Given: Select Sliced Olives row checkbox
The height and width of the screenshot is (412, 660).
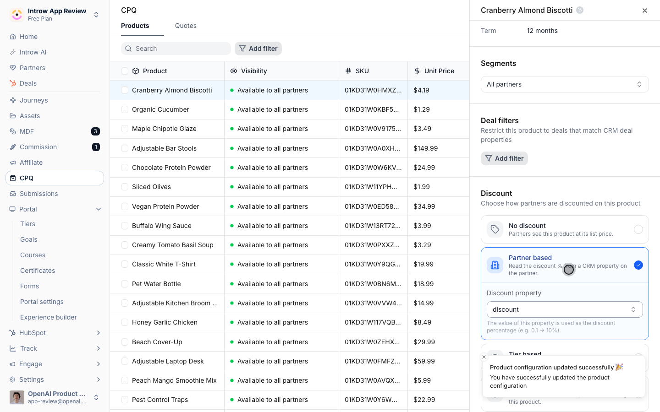Looking at the screenshot, I should click(x=125, y=187).
